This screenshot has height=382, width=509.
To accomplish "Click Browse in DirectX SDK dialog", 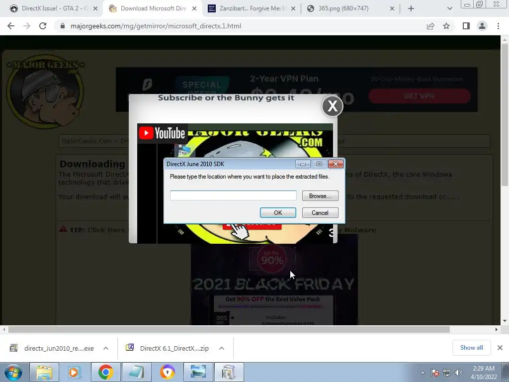I will click(x=320, y=196).
